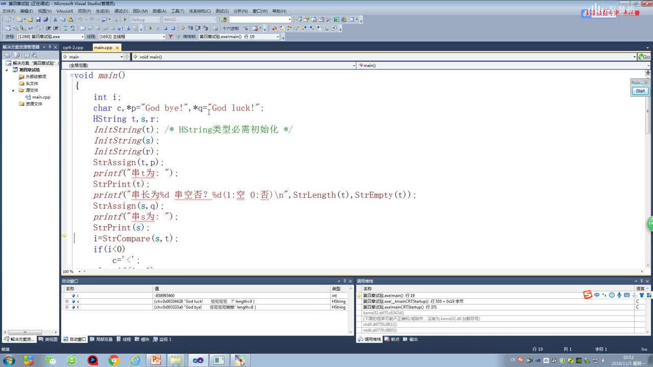Click the Save file toolbar icon
The image size is (653, 367).
pyautogui.click(x=38, y=19)
